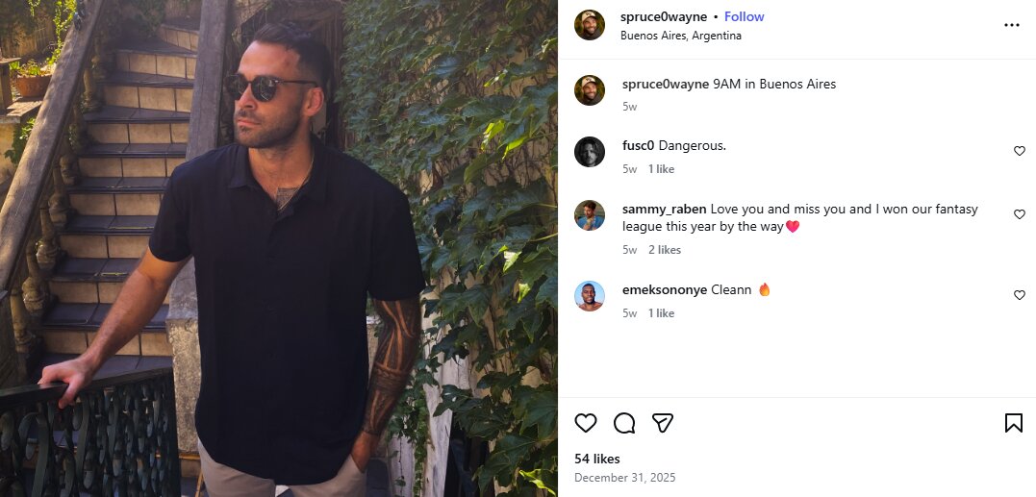Open fusc0's profile avatar
This screenshot has width=1036, height=497.
pos(590,152)
